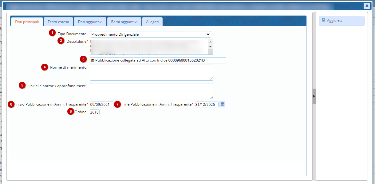Focus the Link alle norme / approfondimenti field
This screenshot has height=184, width=375.
151,91
